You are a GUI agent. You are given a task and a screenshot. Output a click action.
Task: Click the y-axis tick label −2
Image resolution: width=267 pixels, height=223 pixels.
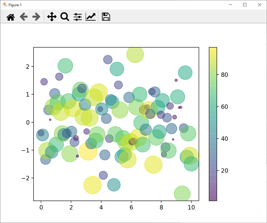(26, 178)
